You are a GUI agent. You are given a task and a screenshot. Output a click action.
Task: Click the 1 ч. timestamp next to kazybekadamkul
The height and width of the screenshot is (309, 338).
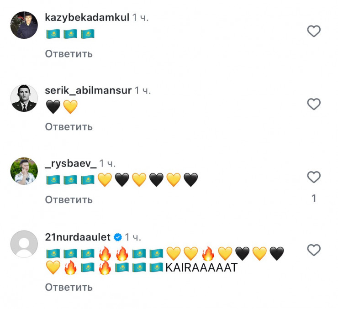(140, 18)
